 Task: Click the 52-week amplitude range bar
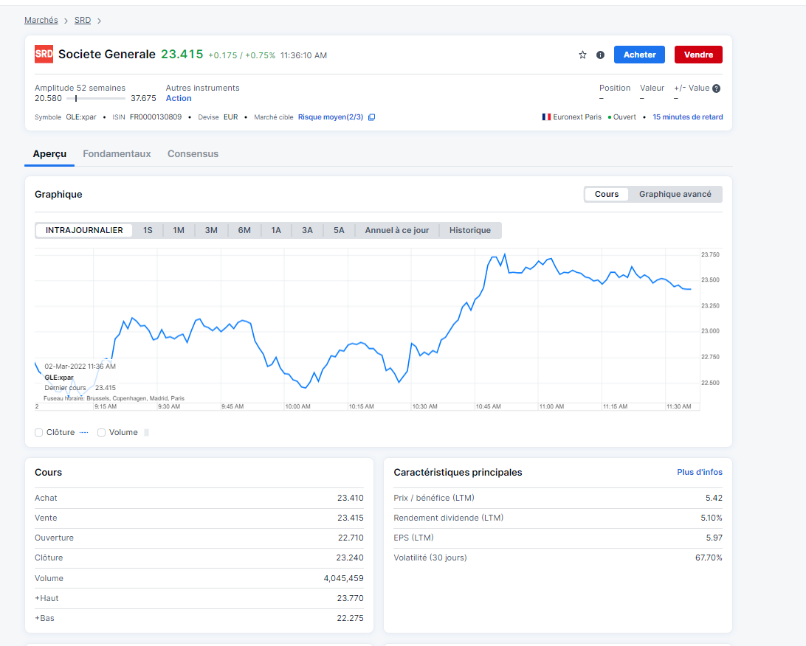tap(96, 98)
